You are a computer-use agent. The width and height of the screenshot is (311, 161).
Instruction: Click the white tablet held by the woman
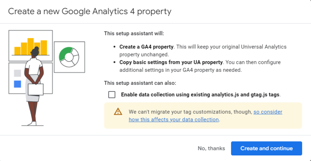pos(36,89)
